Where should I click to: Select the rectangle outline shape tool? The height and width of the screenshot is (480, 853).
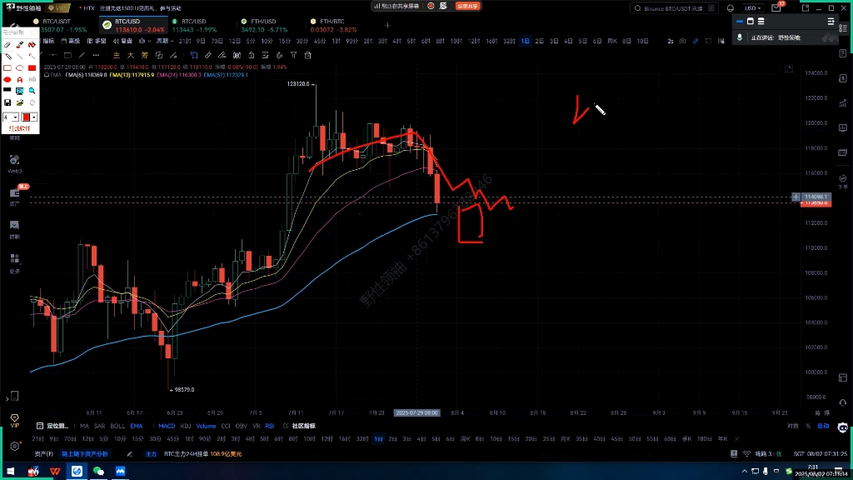point(7,68)
